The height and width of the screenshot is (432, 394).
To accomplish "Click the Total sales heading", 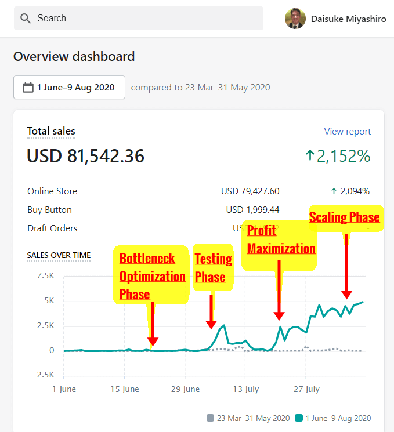I will (51, 132).
